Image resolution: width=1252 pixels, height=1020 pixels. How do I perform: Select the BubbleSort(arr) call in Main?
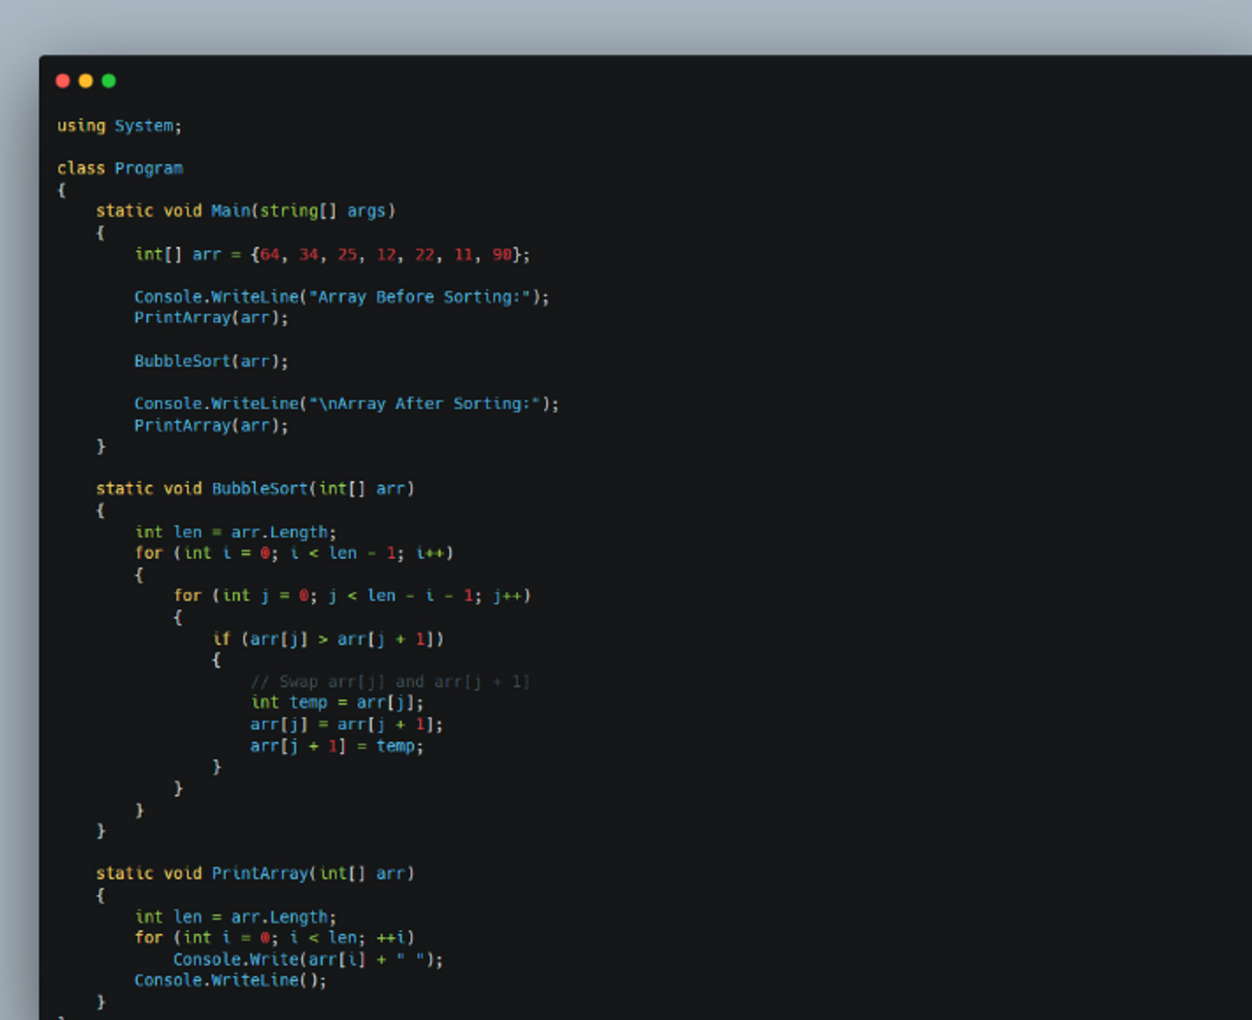click(x=211, y=361)
